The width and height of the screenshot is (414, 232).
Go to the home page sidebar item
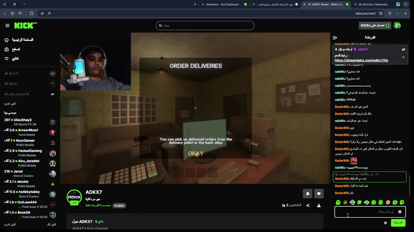[x=19, y=40]
